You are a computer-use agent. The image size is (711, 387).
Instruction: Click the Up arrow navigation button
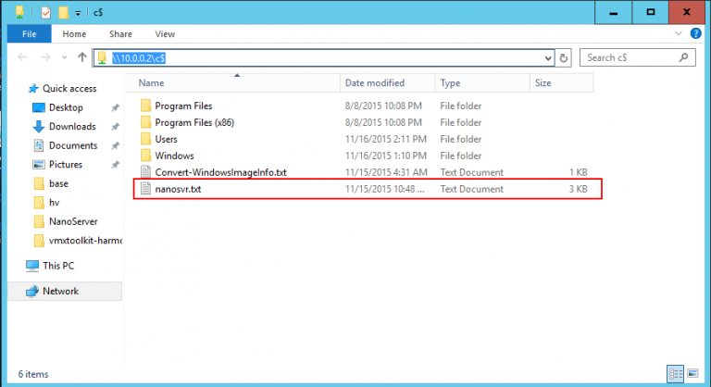[x=81, y=57]
